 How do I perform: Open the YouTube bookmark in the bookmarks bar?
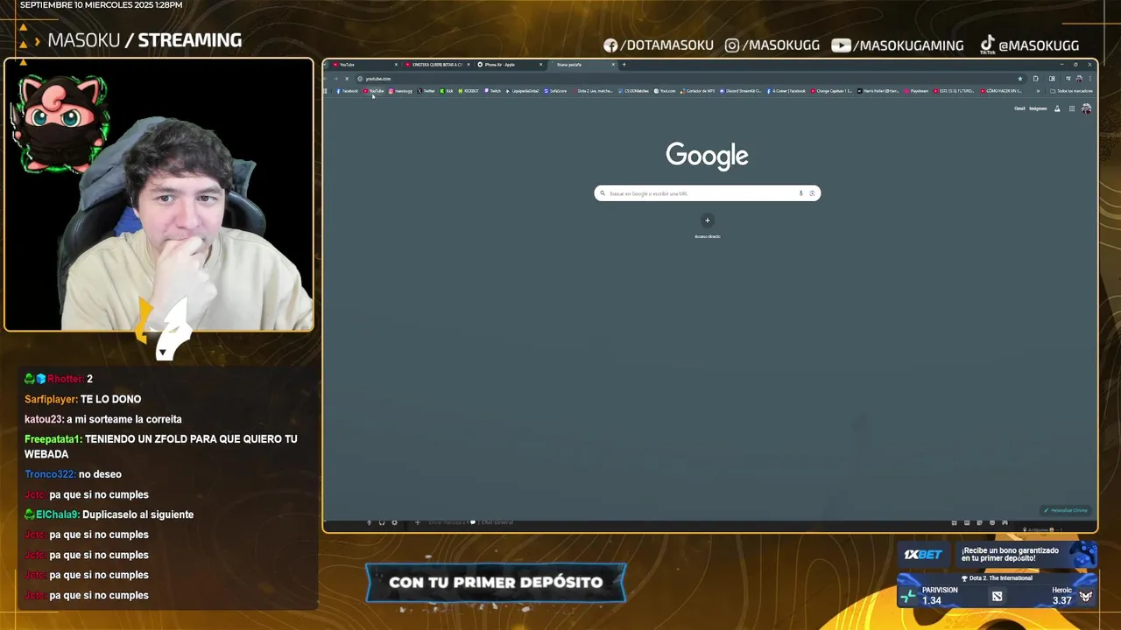[374, 91]
